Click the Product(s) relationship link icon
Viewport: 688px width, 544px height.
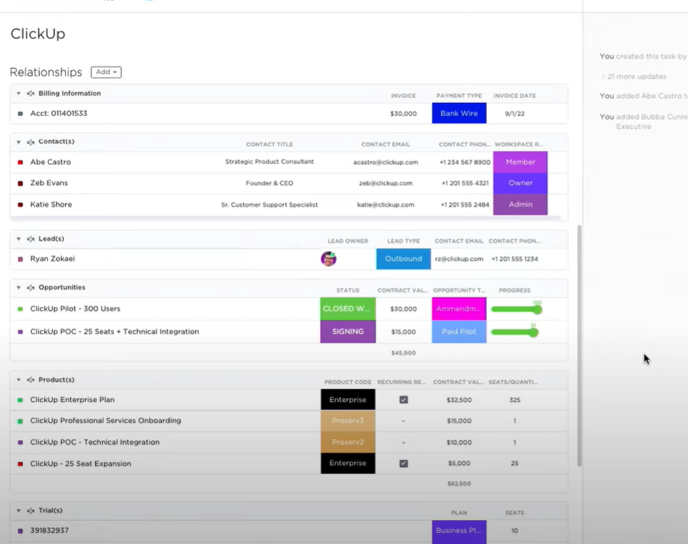coord(30,379)
